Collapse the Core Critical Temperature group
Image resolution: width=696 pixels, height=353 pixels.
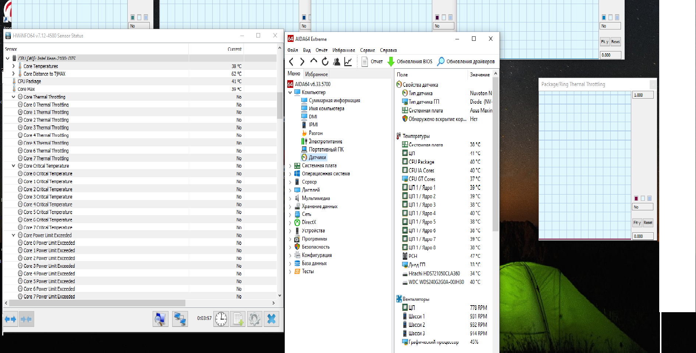tap(14, 166)
